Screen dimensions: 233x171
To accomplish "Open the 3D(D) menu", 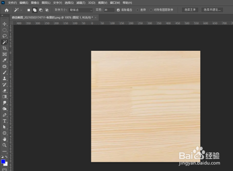I will coord(92,3).
